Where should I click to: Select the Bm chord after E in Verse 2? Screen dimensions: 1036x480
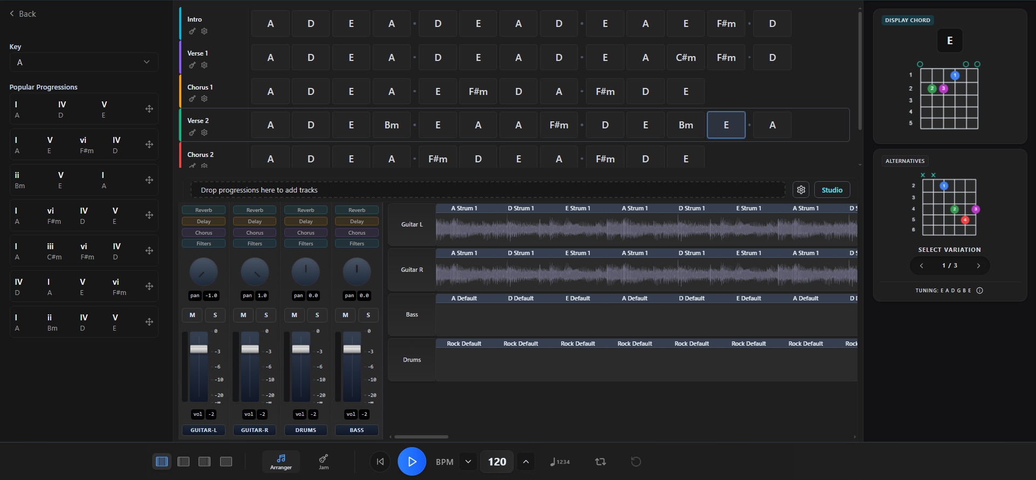click(x=686, y=125)
